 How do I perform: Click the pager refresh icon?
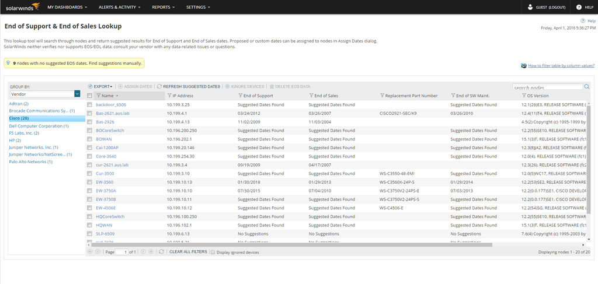click(x=162, y=252)
